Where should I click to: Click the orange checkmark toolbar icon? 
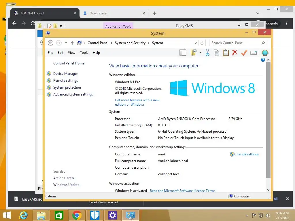[x=244, y=53]
